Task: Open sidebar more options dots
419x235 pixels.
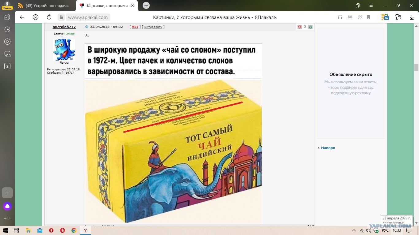Action: (7, 218)
